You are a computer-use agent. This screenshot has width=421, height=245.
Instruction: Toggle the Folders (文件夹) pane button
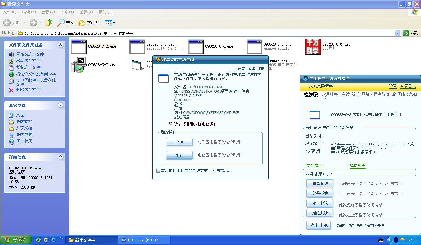[88, 23]
